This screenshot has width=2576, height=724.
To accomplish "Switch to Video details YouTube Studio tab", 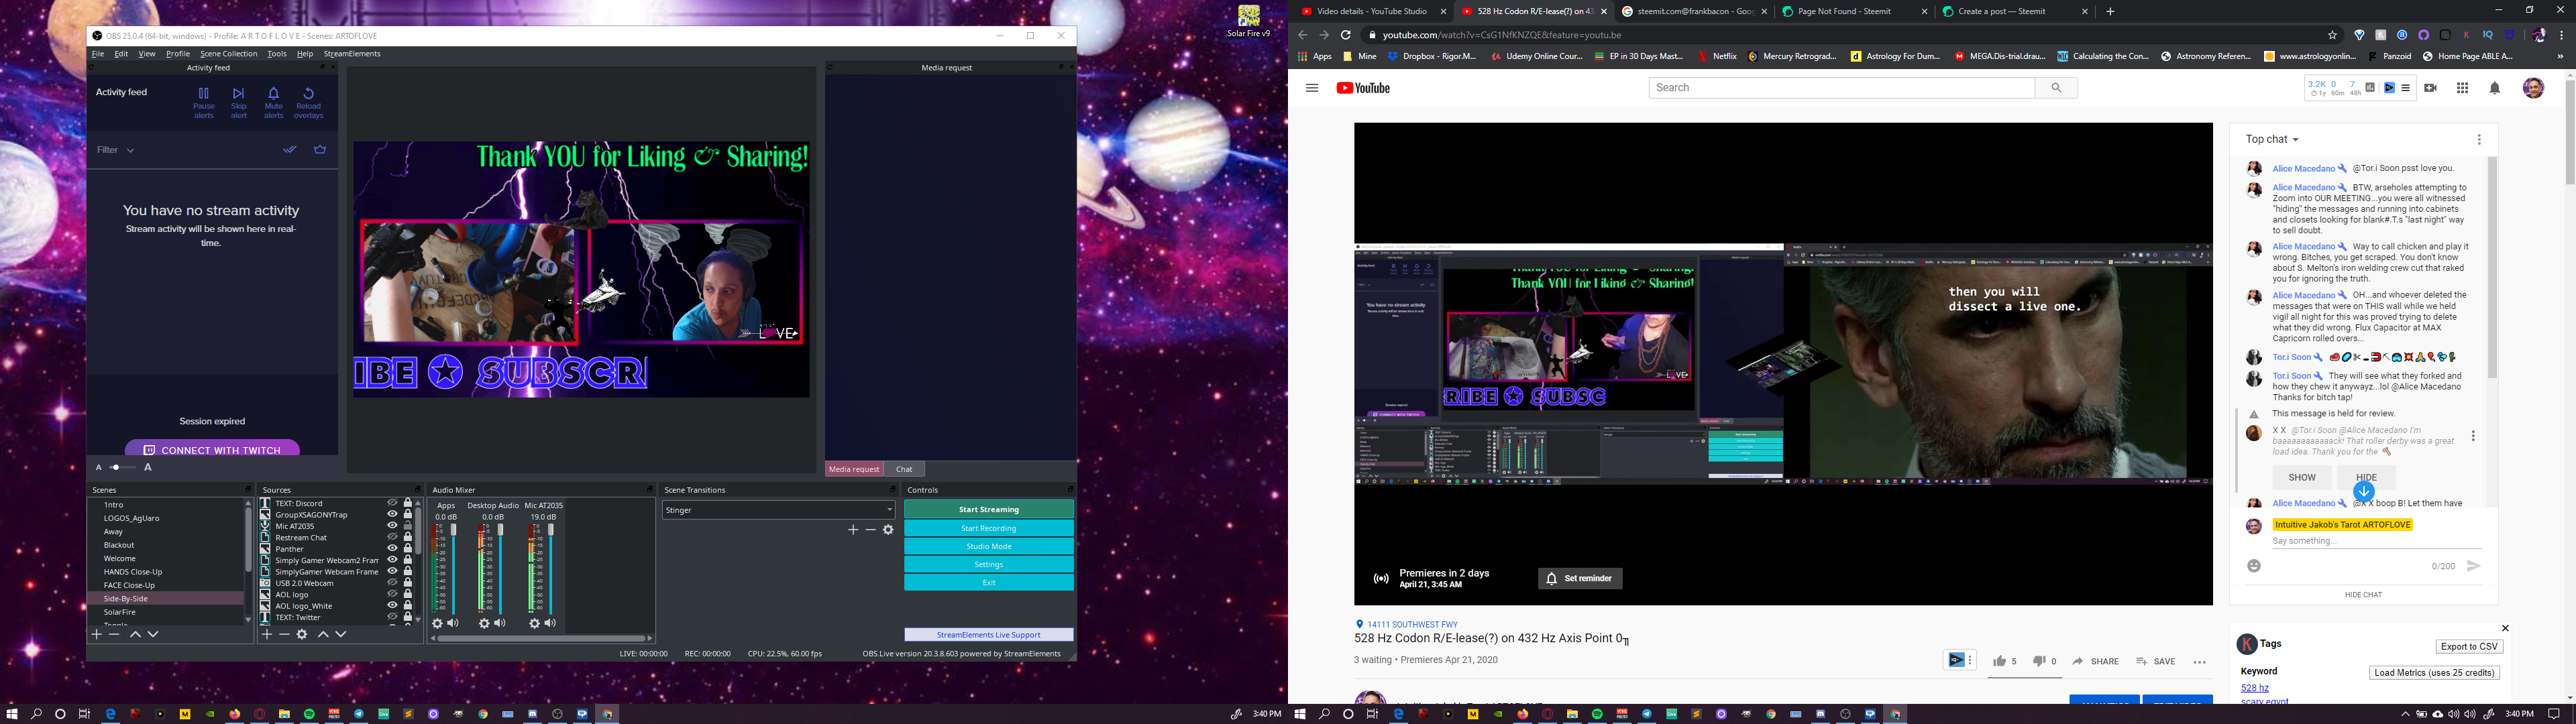I will [1373, 12].
